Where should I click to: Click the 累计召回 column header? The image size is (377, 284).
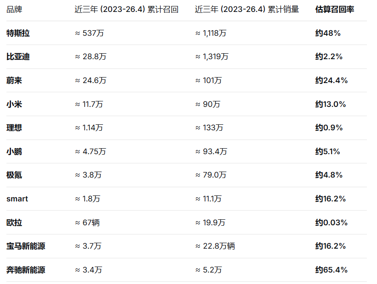tap(126, 10)
